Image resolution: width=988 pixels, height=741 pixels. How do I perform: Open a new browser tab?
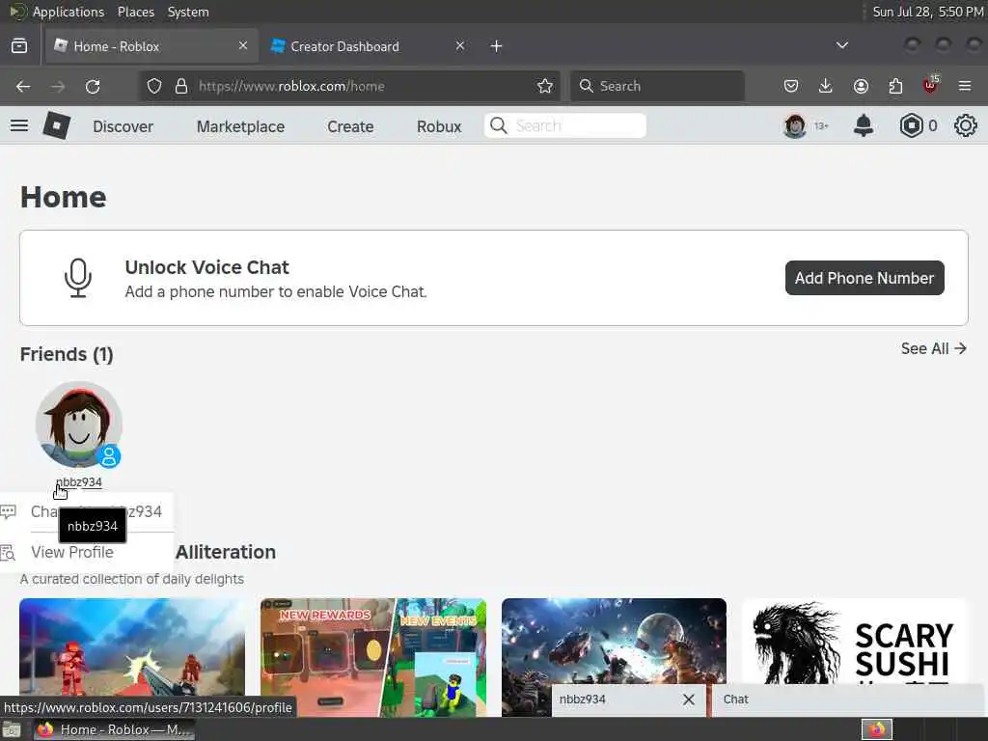point(497,46)
